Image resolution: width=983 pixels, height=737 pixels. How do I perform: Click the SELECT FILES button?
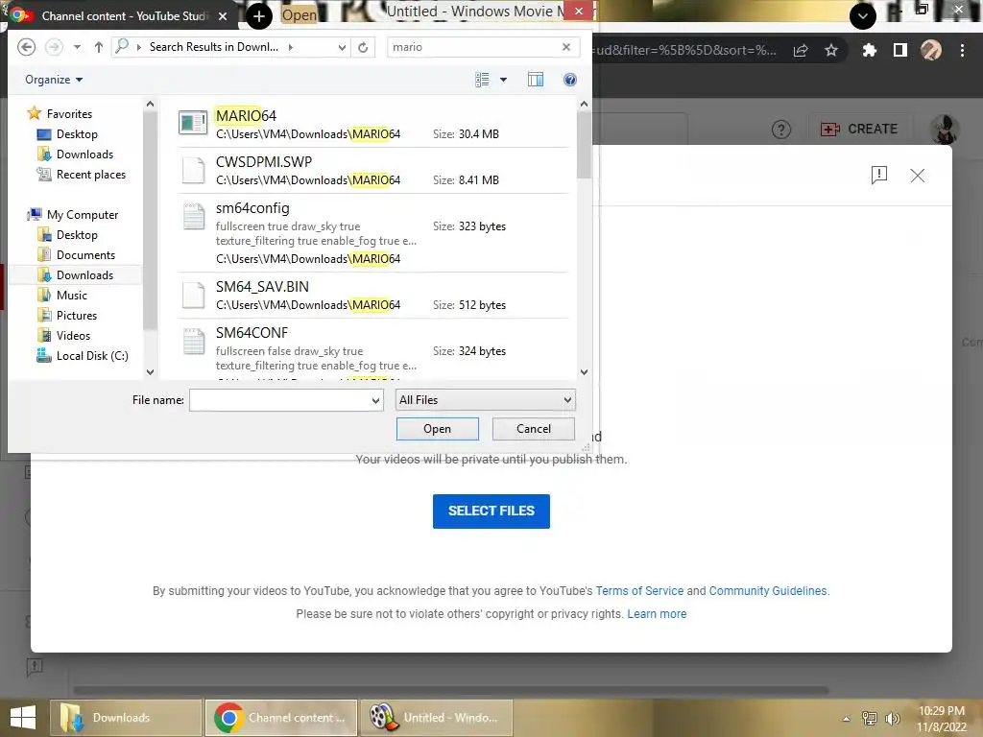click(x=491, y=511)
